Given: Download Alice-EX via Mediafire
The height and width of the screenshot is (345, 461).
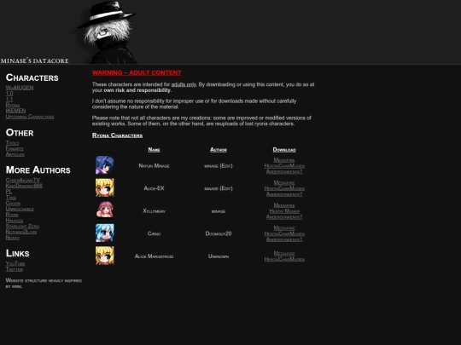Looking at the screenshot, I should click(x=284, y=183).
